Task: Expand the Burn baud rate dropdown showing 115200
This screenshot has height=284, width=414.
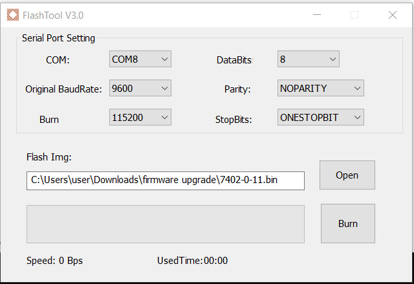Action: pos(140,117)
